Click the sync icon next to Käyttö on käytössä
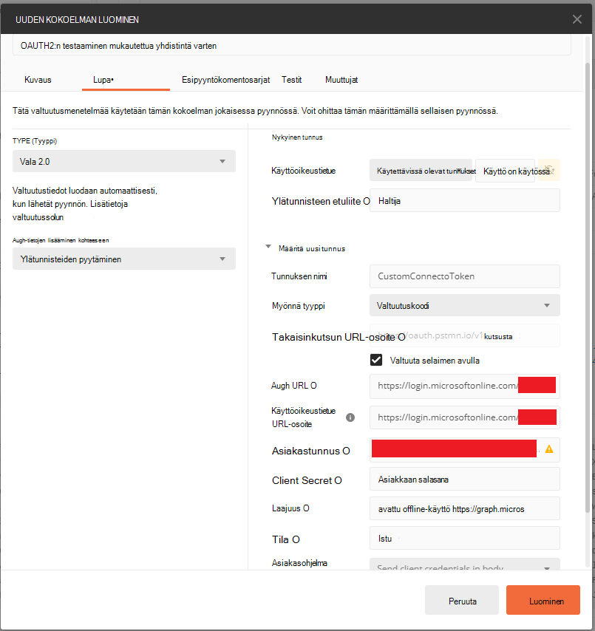This screenshot has width=595, height=631. click(x=548, y=170)
